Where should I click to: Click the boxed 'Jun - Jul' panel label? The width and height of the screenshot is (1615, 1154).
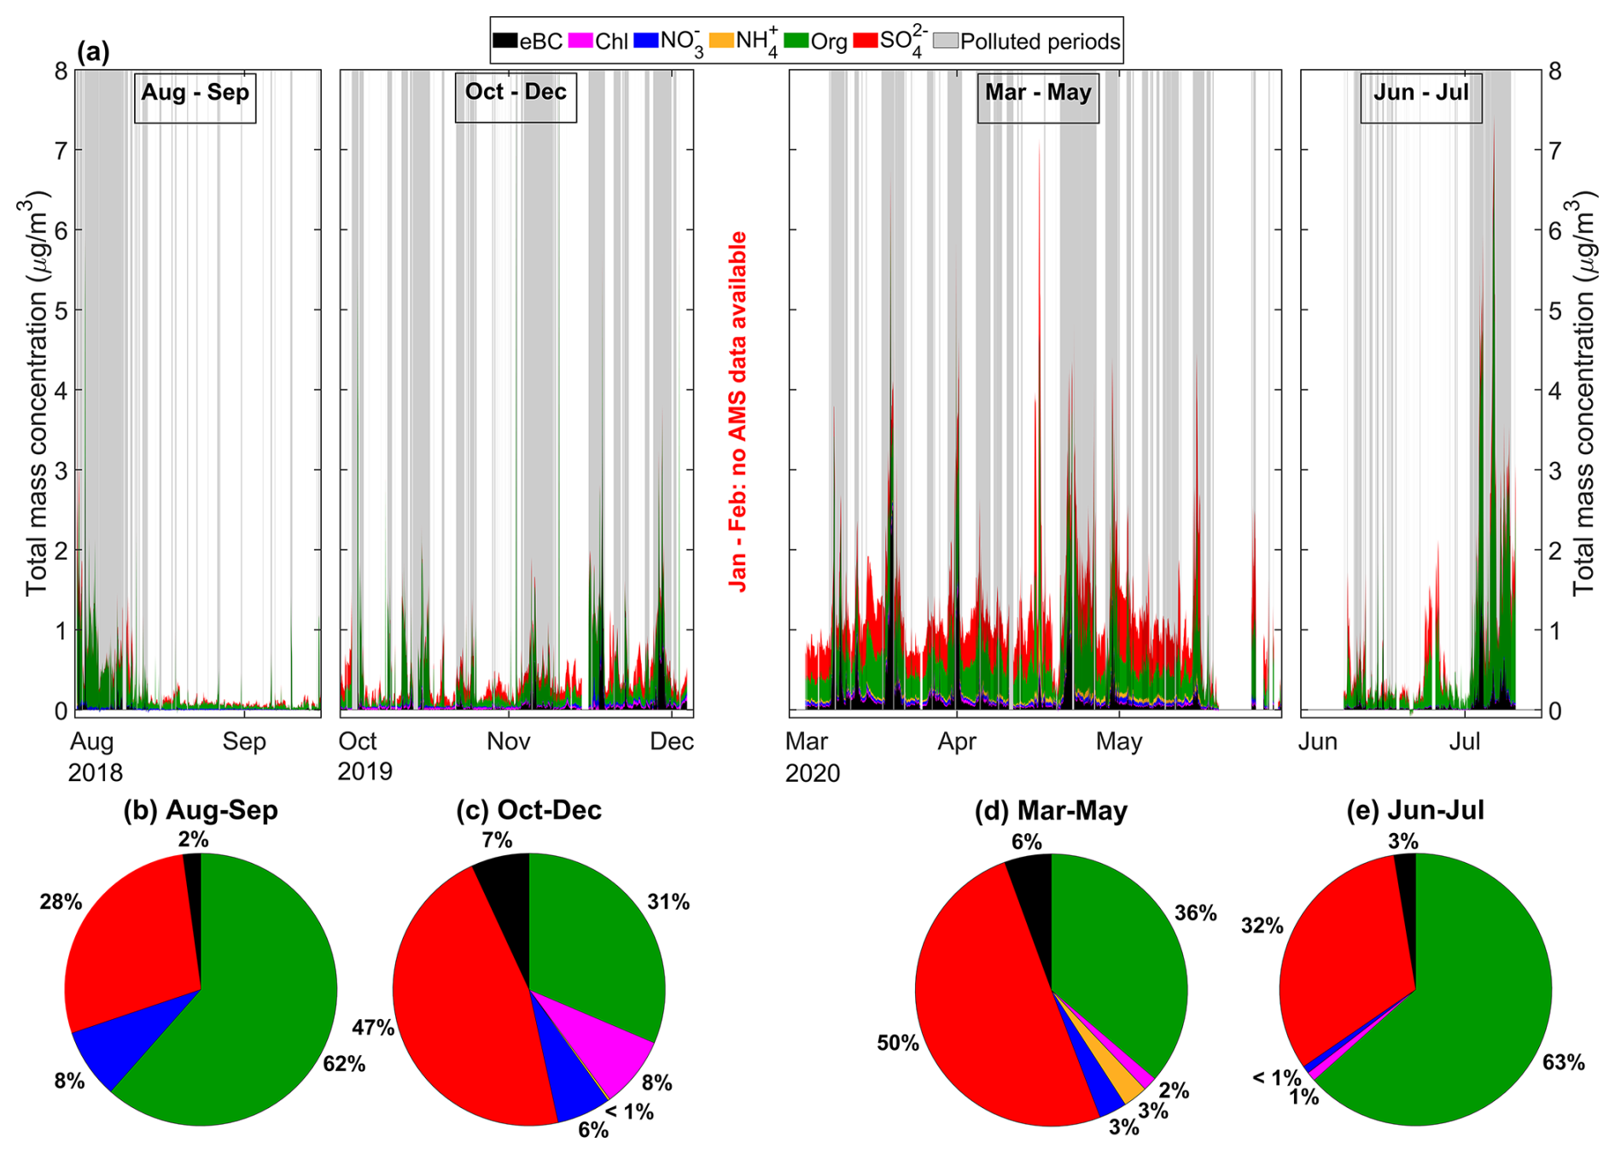(1420, 92)
